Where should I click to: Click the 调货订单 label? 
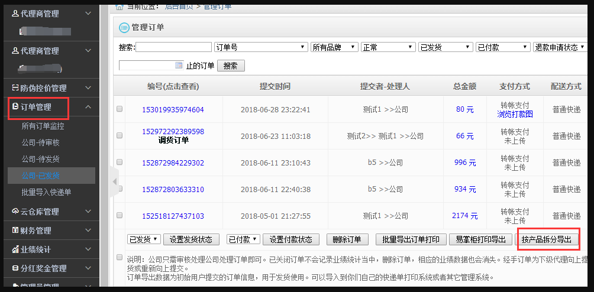173,140
